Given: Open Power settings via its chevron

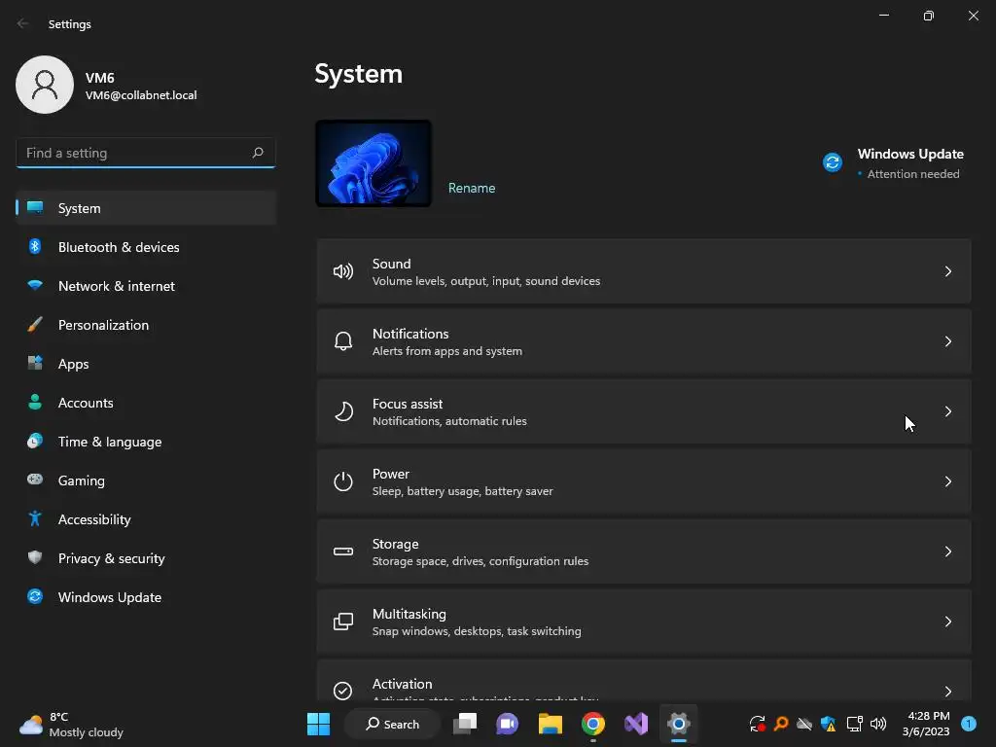Looking at the screenshot, I should pyautogui.click(x=947, y=481).
